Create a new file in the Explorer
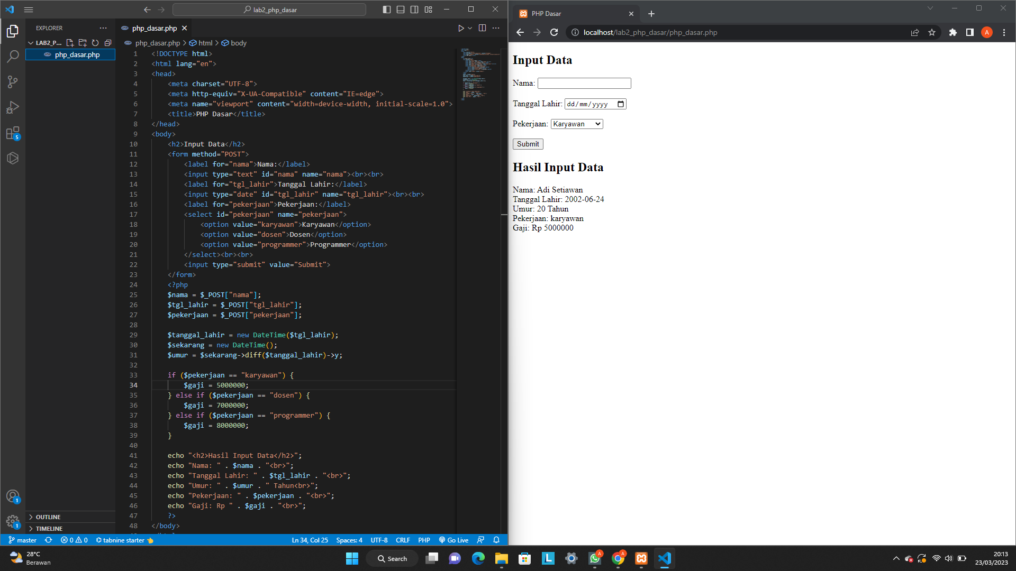 tap(70, 43)
